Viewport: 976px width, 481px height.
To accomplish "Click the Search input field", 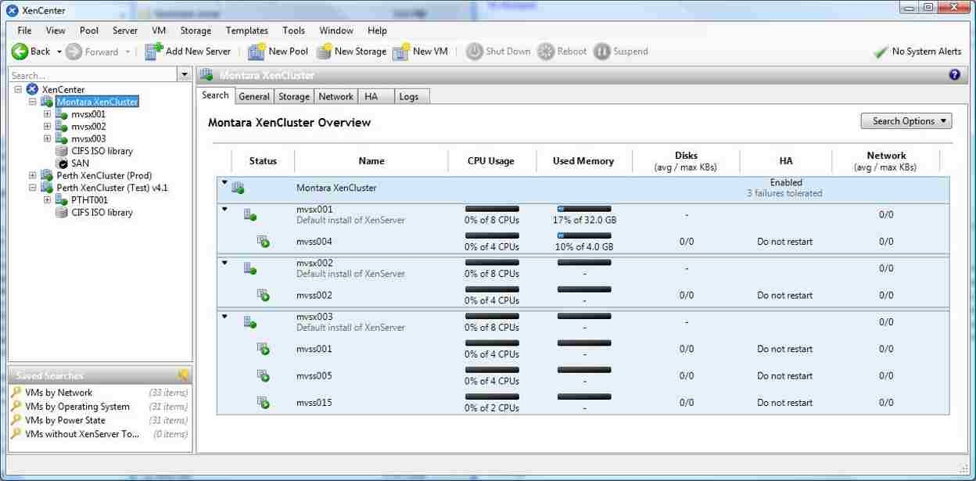I will pyautogui.click(x=92, y=75).
